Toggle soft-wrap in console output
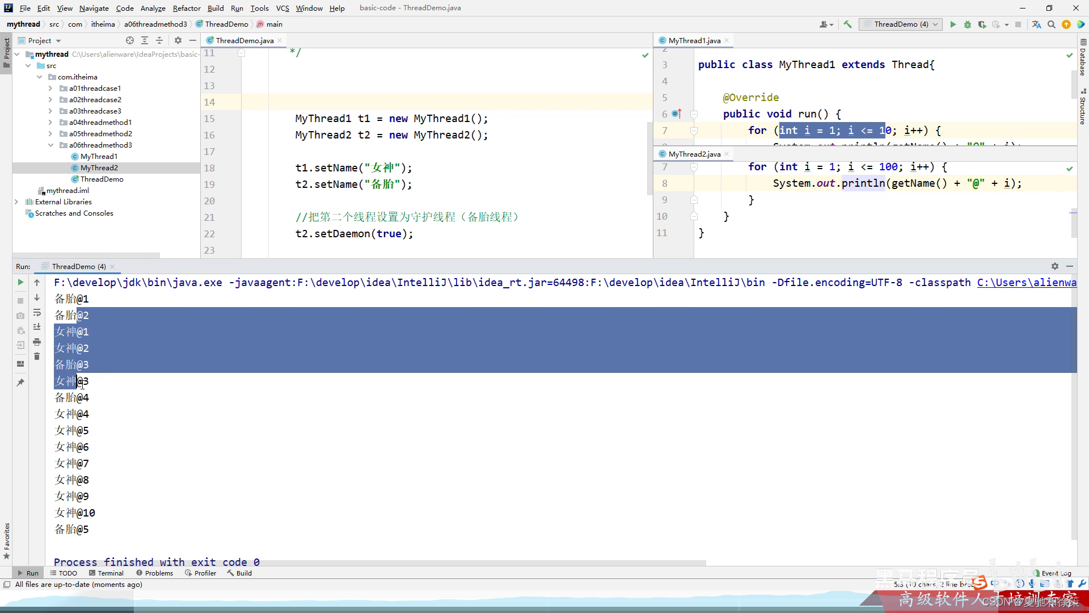This screenshot has height=613, width=1089. [x=37, y=312]
